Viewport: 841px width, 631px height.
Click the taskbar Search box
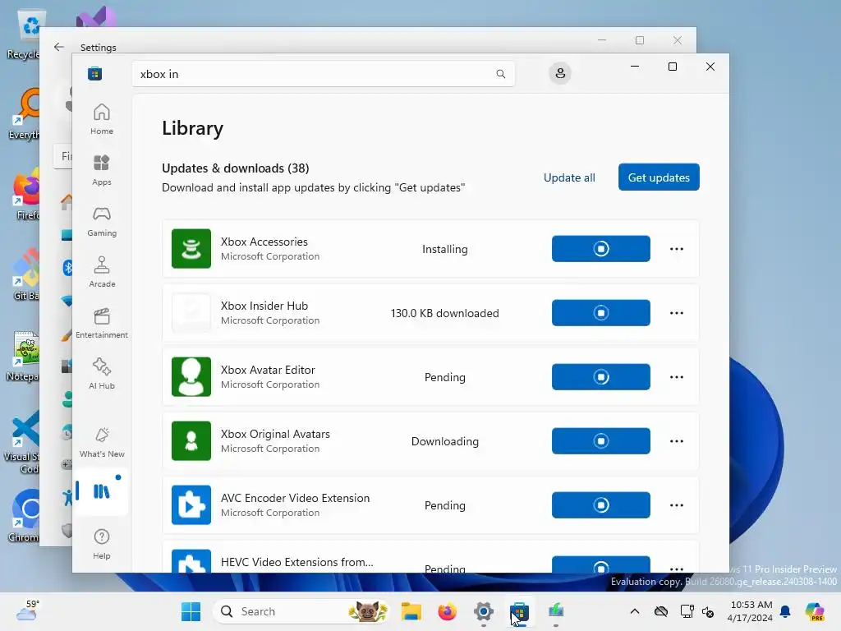[x=301, y=611]
